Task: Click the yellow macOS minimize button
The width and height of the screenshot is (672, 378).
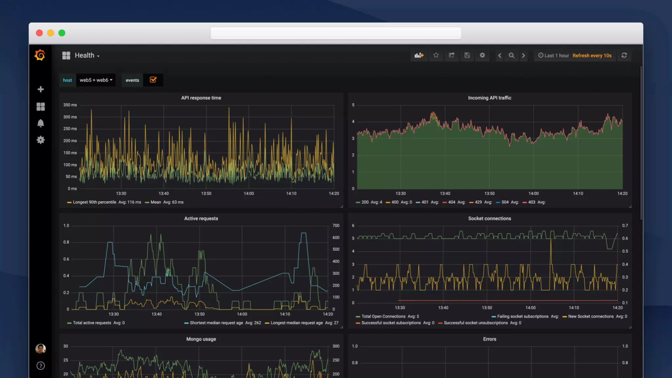Action: click(51, 33)
